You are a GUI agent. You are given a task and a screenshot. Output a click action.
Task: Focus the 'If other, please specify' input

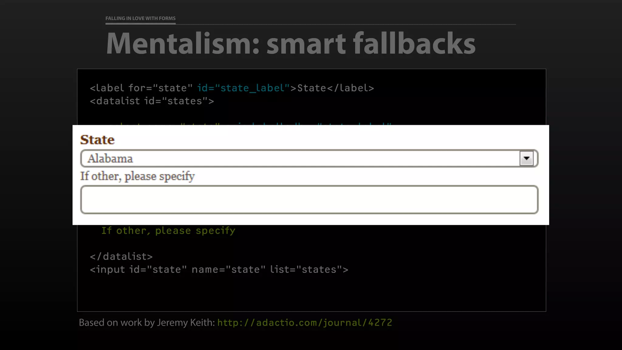pos(309,200)
